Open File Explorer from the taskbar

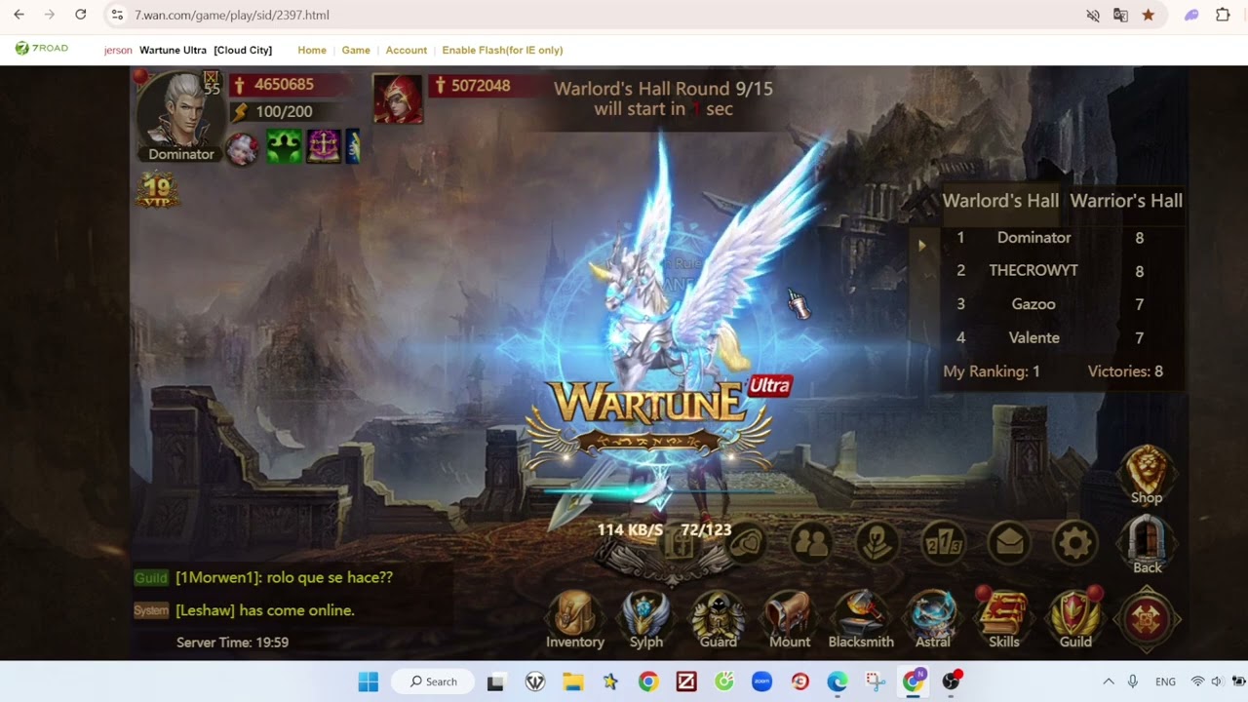tap(572, 682)
